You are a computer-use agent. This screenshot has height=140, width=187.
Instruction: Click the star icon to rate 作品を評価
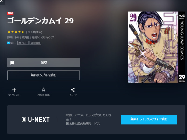click(44, 90)
